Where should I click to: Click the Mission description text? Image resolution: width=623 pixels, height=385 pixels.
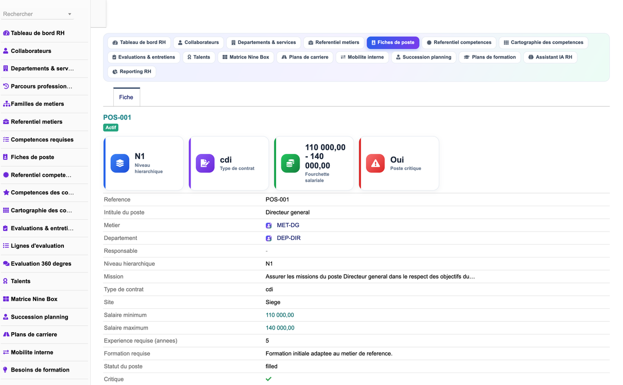(370, 277)
